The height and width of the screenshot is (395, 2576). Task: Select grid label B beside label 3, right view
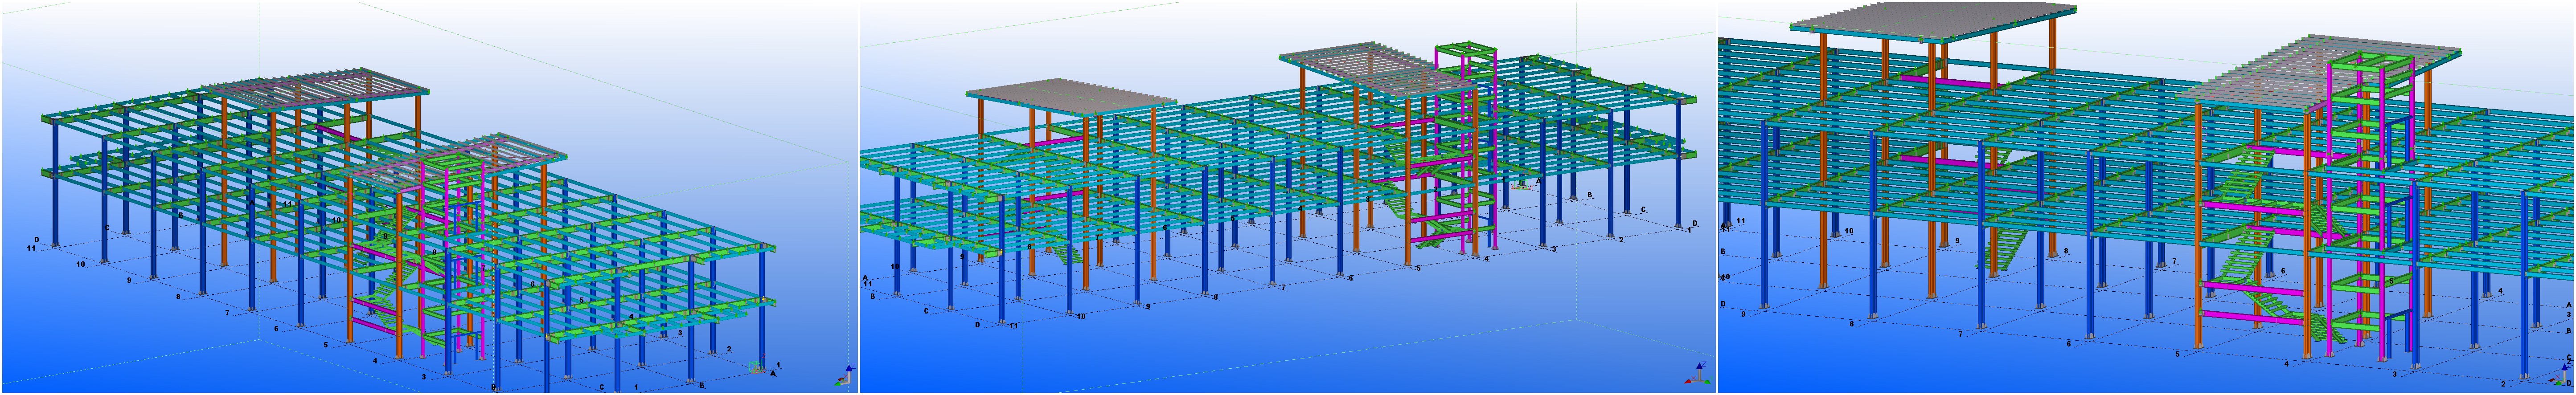pyautogui.click(x=2568, y=330)
